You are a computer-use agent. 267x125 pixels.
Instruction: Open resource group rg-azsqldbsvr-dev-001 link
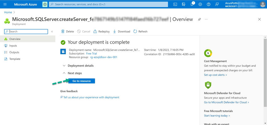[104, 57]
